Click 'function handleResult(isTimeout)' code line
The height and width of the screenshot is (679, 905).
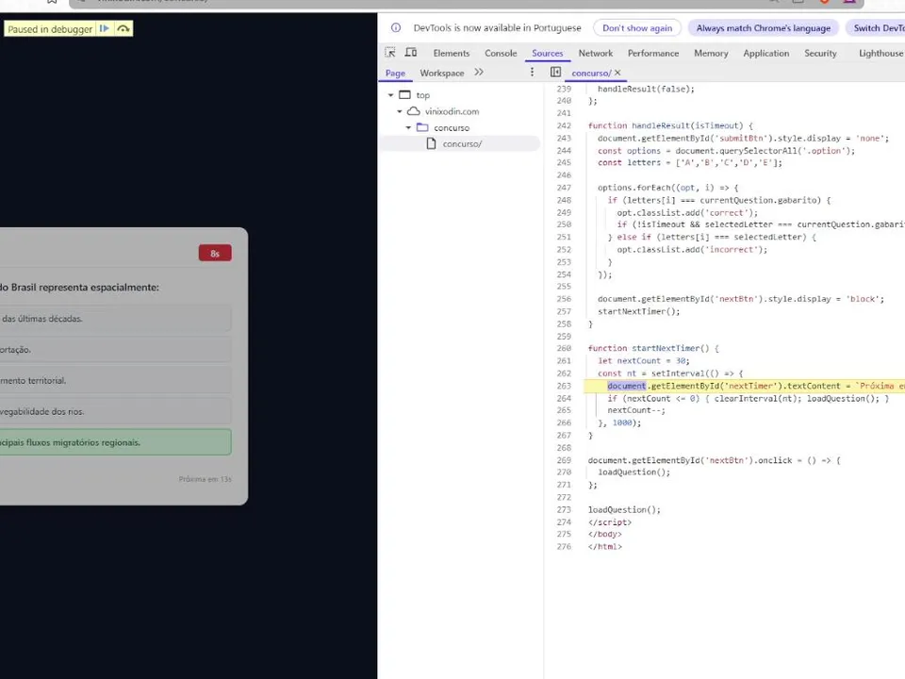tap(670, 125)
